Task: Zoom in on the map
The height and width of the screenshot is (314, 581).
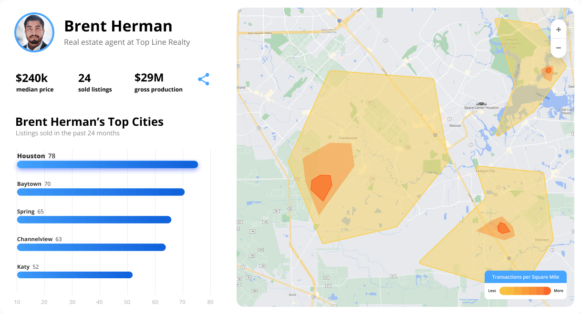Action: [x=558, y=30]
